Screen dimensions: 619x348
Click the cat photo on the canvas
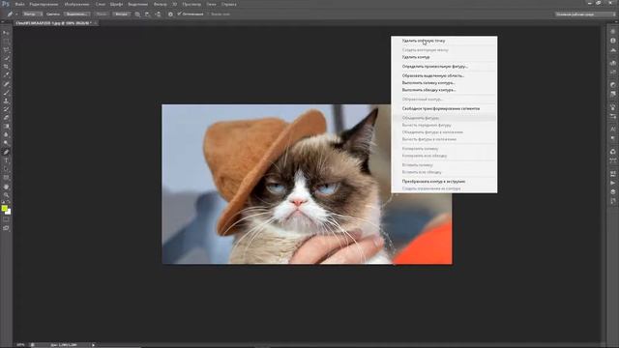(307, 185)
